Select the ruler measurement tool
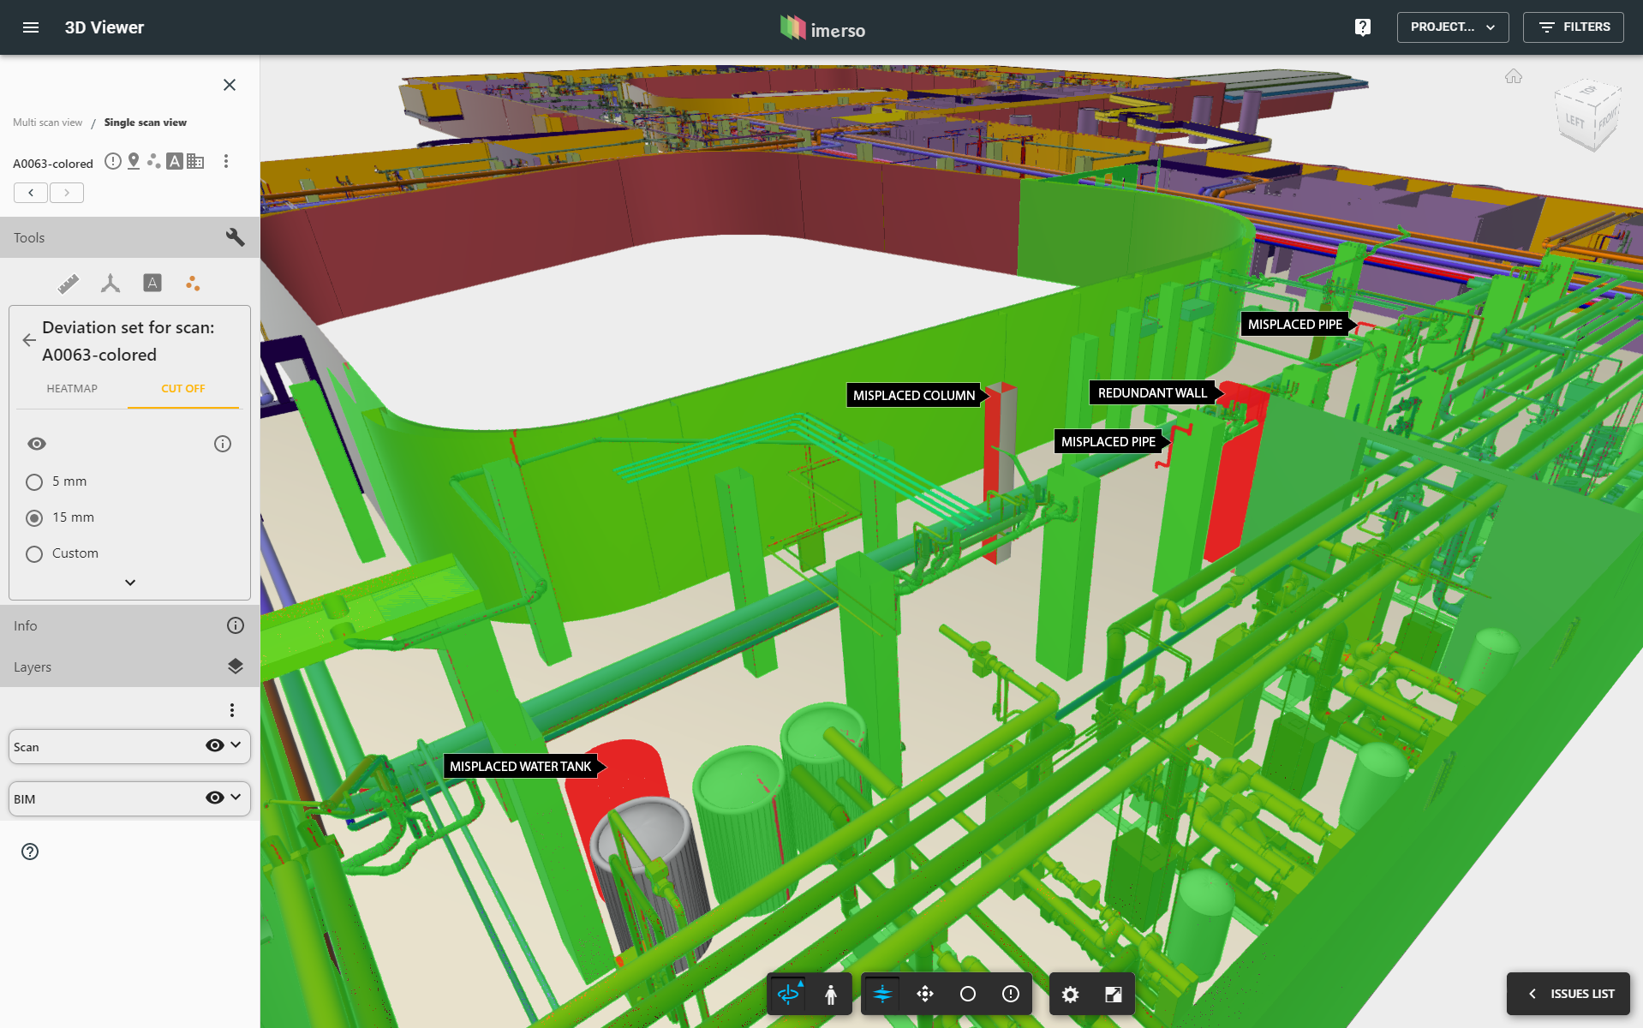1643x1028 pixels. click(69, 283)
